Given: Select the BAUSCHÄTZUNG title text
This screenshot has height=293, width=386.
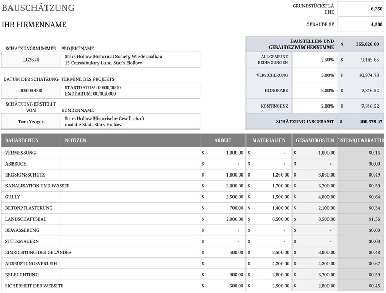Looking at the screenshot, I should click(38, 8).
